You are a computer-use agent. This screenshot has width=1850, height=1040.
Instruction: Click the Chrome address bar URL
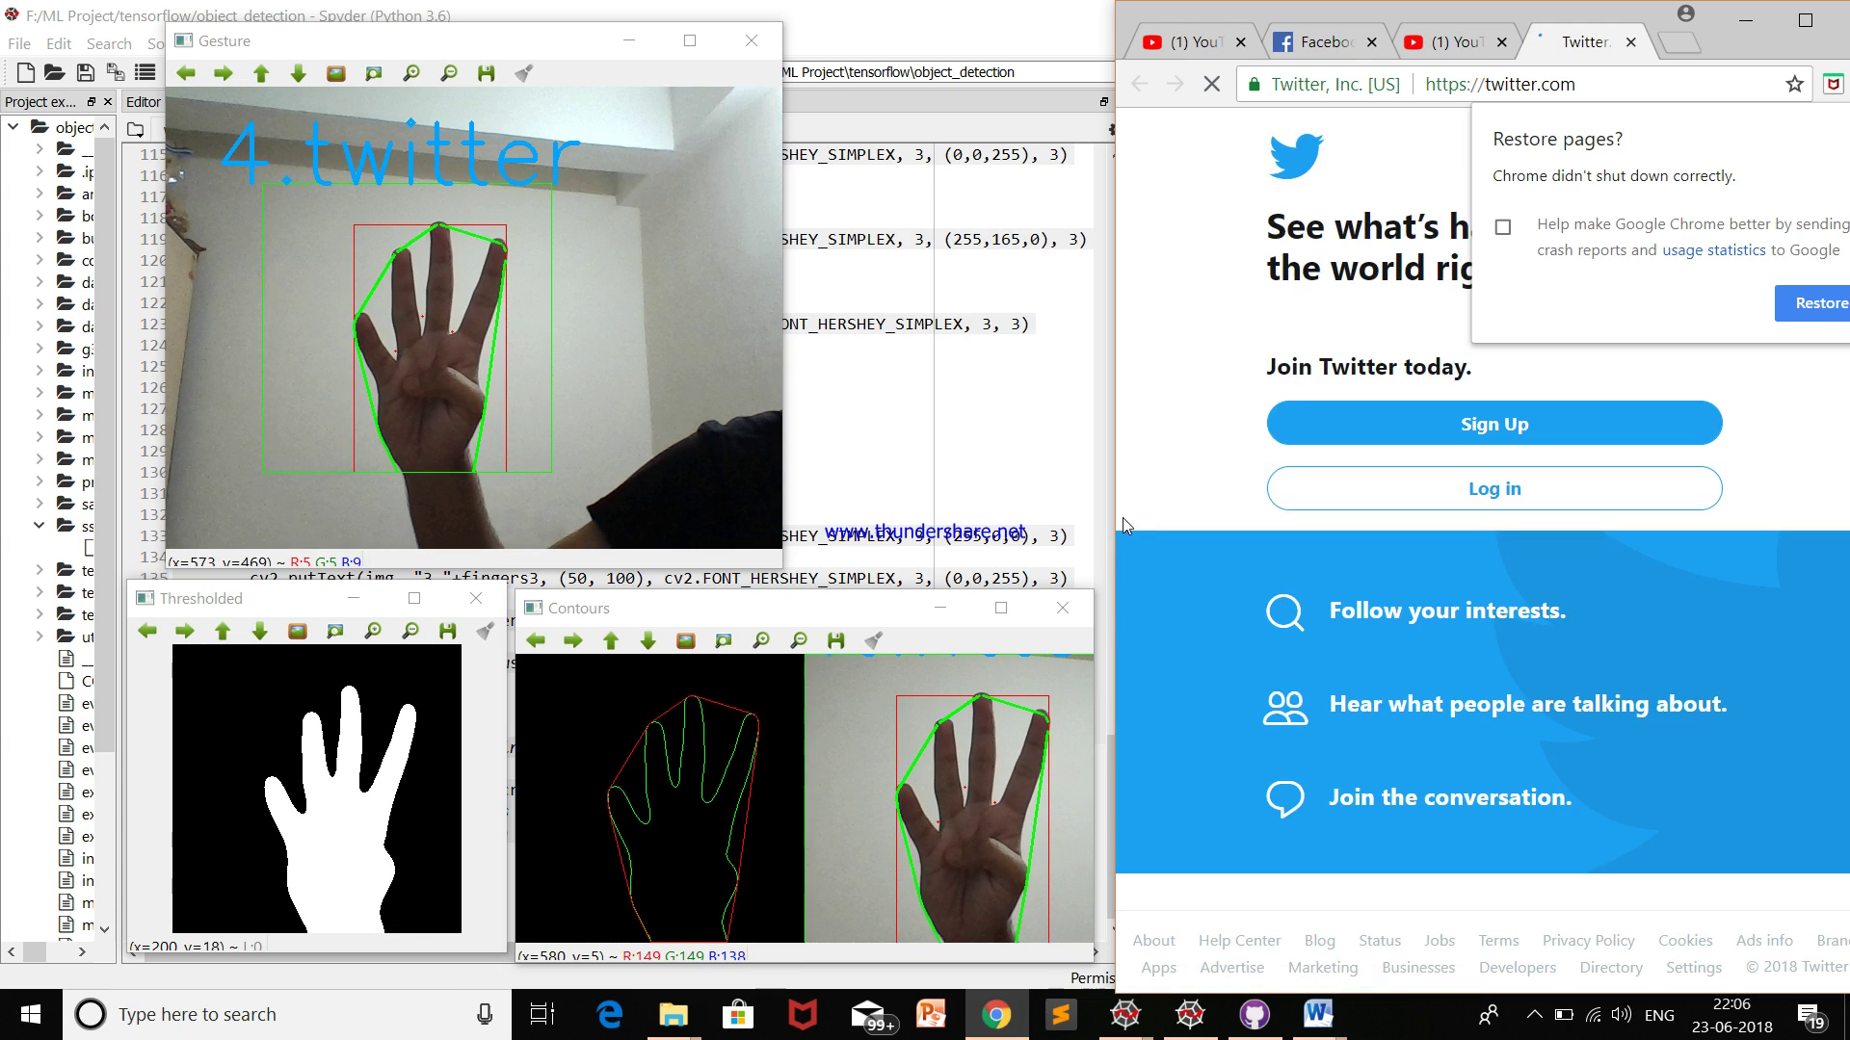pyautogui.click(x=1499, y=85)
